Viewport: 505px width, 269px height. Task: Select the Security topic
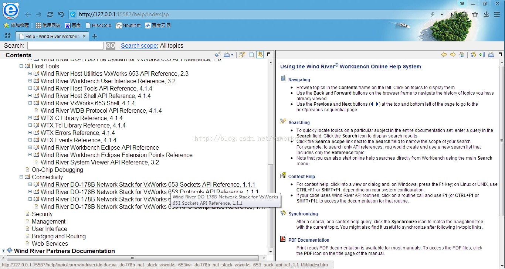click(42, 214)
